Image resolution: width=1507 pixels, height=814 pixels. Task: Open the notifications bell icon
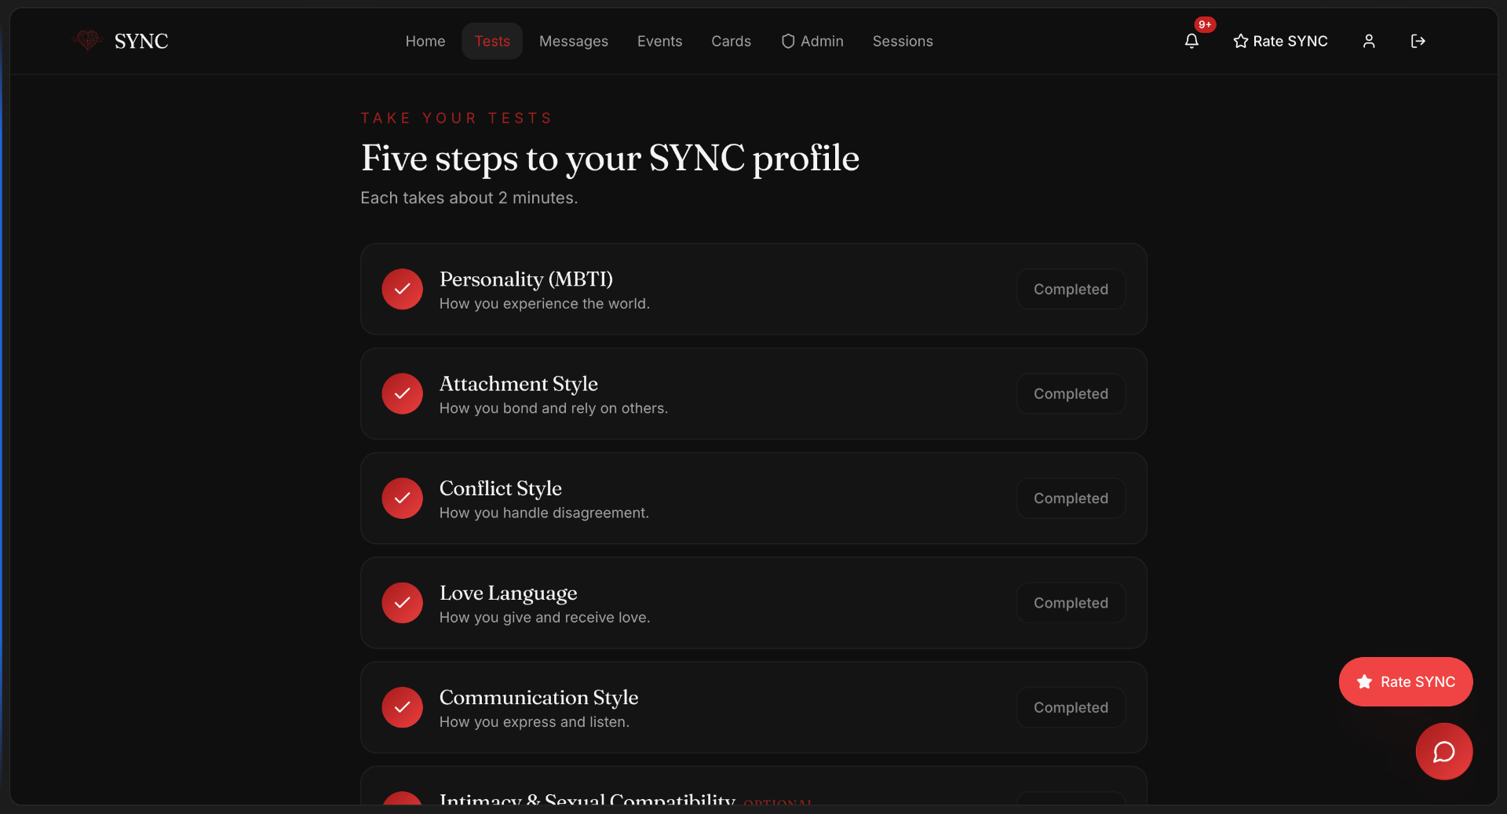[1191, 41]
